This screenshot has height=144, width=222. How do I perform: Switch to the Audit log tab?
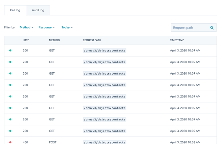pyautogui.click(x=38, y=10)
